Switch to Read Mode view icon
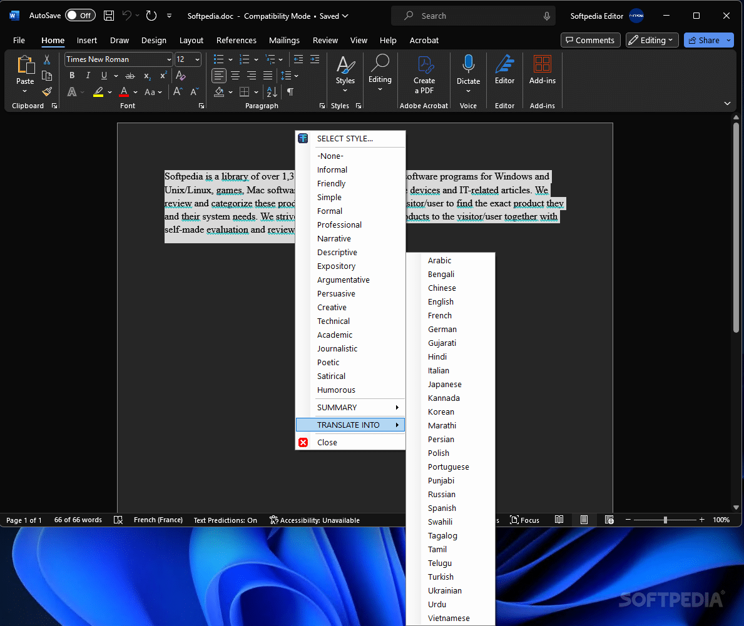 pyautogui.click(x=559, y=520)
